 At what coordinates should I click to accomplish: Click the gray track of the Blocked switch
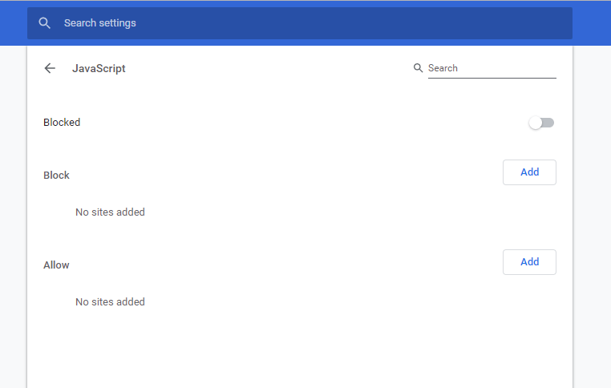pos(548,123)
